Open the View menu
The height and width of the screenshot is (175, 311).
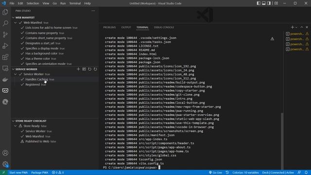pyautogui.click(x=46, y=3)
